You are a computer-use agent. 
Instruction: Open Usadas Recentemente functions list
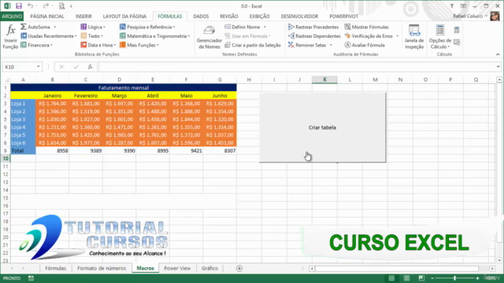click(49, 36)
